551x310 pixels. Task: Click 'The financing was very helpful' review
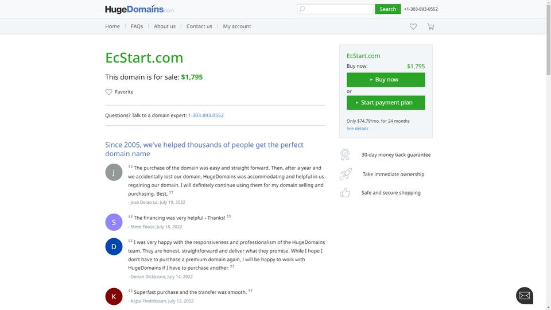coord(180,218)
